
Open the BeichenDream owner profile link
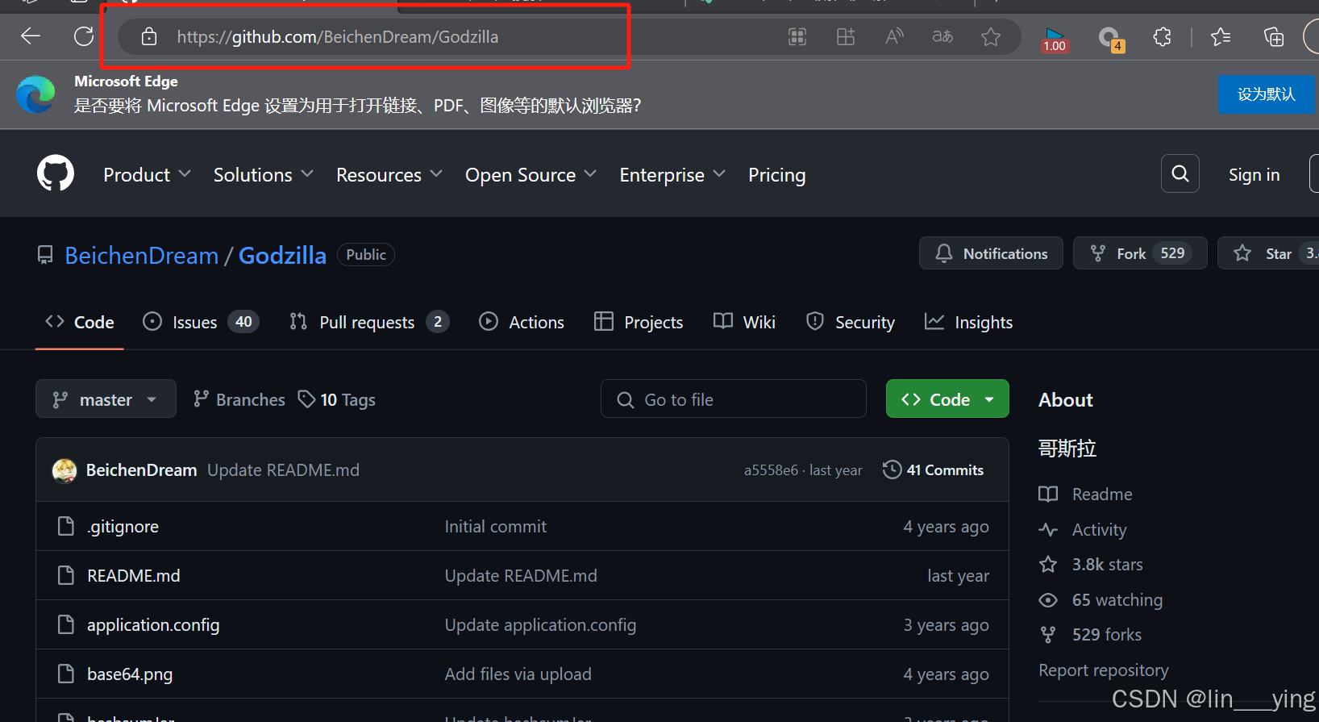(x=141, y=256)
